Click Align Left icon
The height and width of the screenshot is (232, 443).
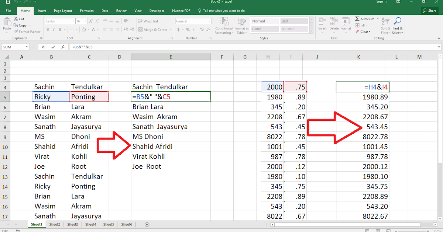click(105, 29)
